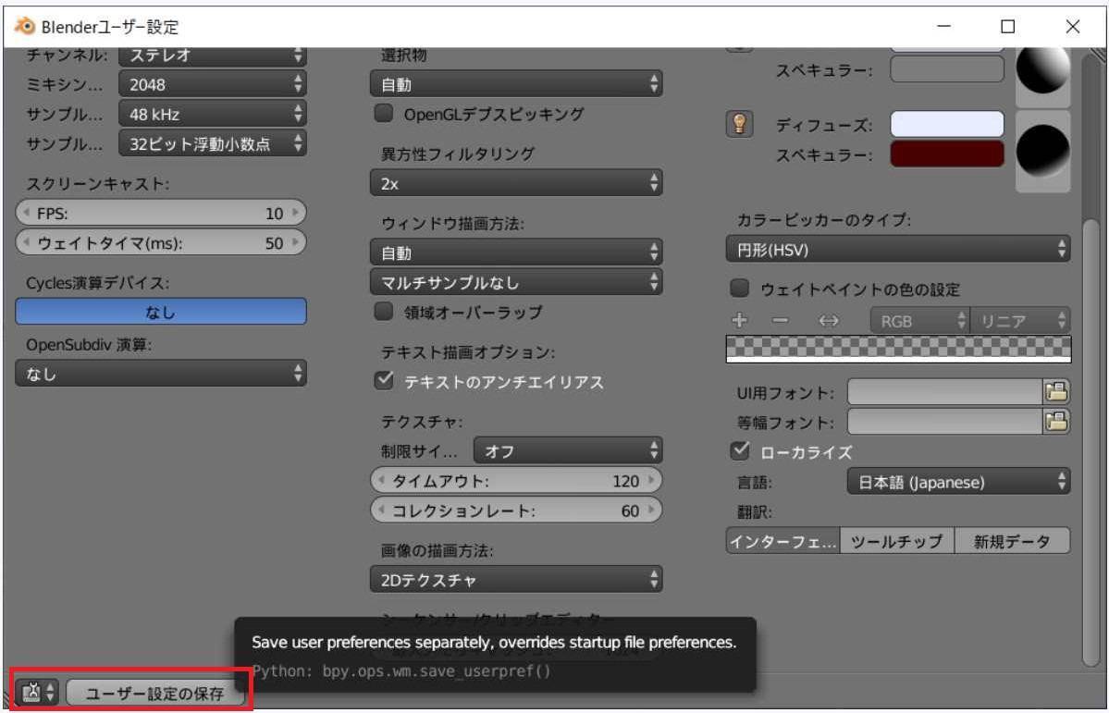1109x713 pixels.
Task: Open the マルチサンプルなし dropdown
Action: 515,282
